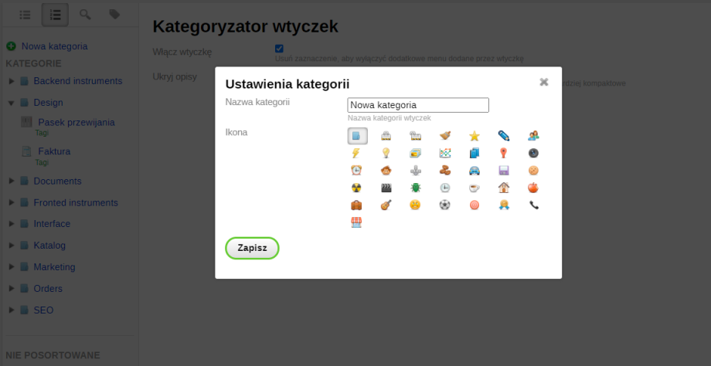Image resolution: width=711 pixels, height=366 pixels.
Task: Toggle the Włącz wtyczkę checkbox
Action: (x=279, y=49)
